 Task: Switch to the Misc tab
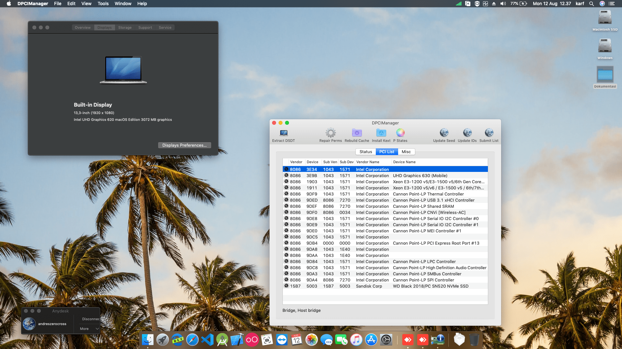pyautogui.click(x=406, y=152)
